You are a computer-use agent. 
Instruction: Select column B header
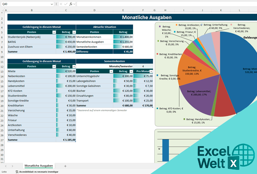point(32,10)
